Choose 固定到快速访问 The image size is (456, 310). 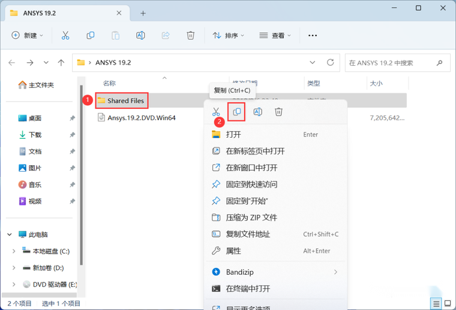point(275,184)
